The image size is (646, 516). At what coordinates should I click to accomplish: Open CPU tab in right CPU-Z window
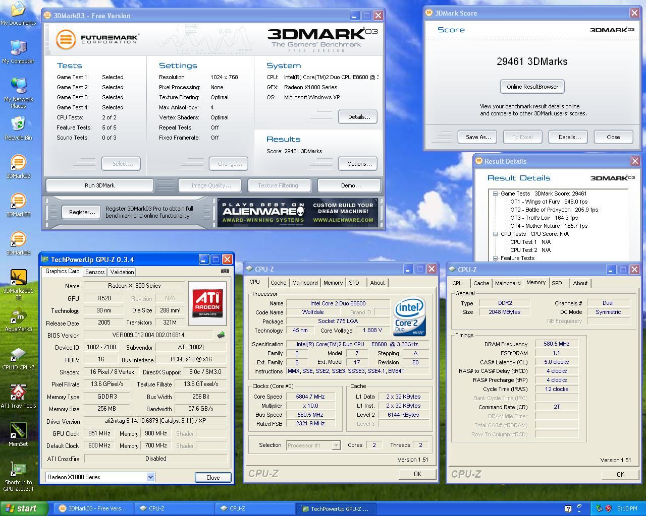tap(458, 283)
